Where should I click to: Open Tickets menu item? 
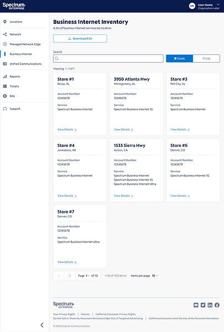14,86
